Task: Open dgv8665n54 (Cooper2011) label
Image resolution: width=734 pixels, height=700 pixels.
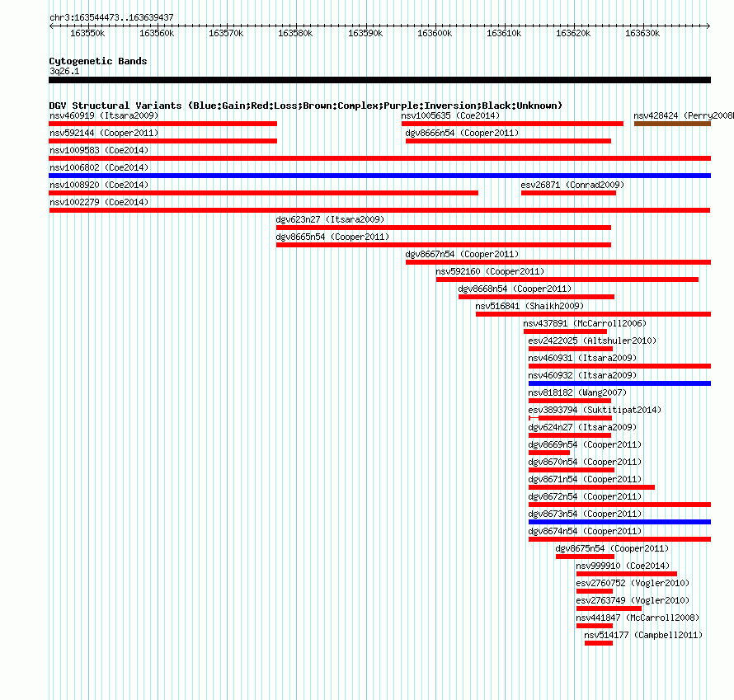Action: [x=332, y=237]
